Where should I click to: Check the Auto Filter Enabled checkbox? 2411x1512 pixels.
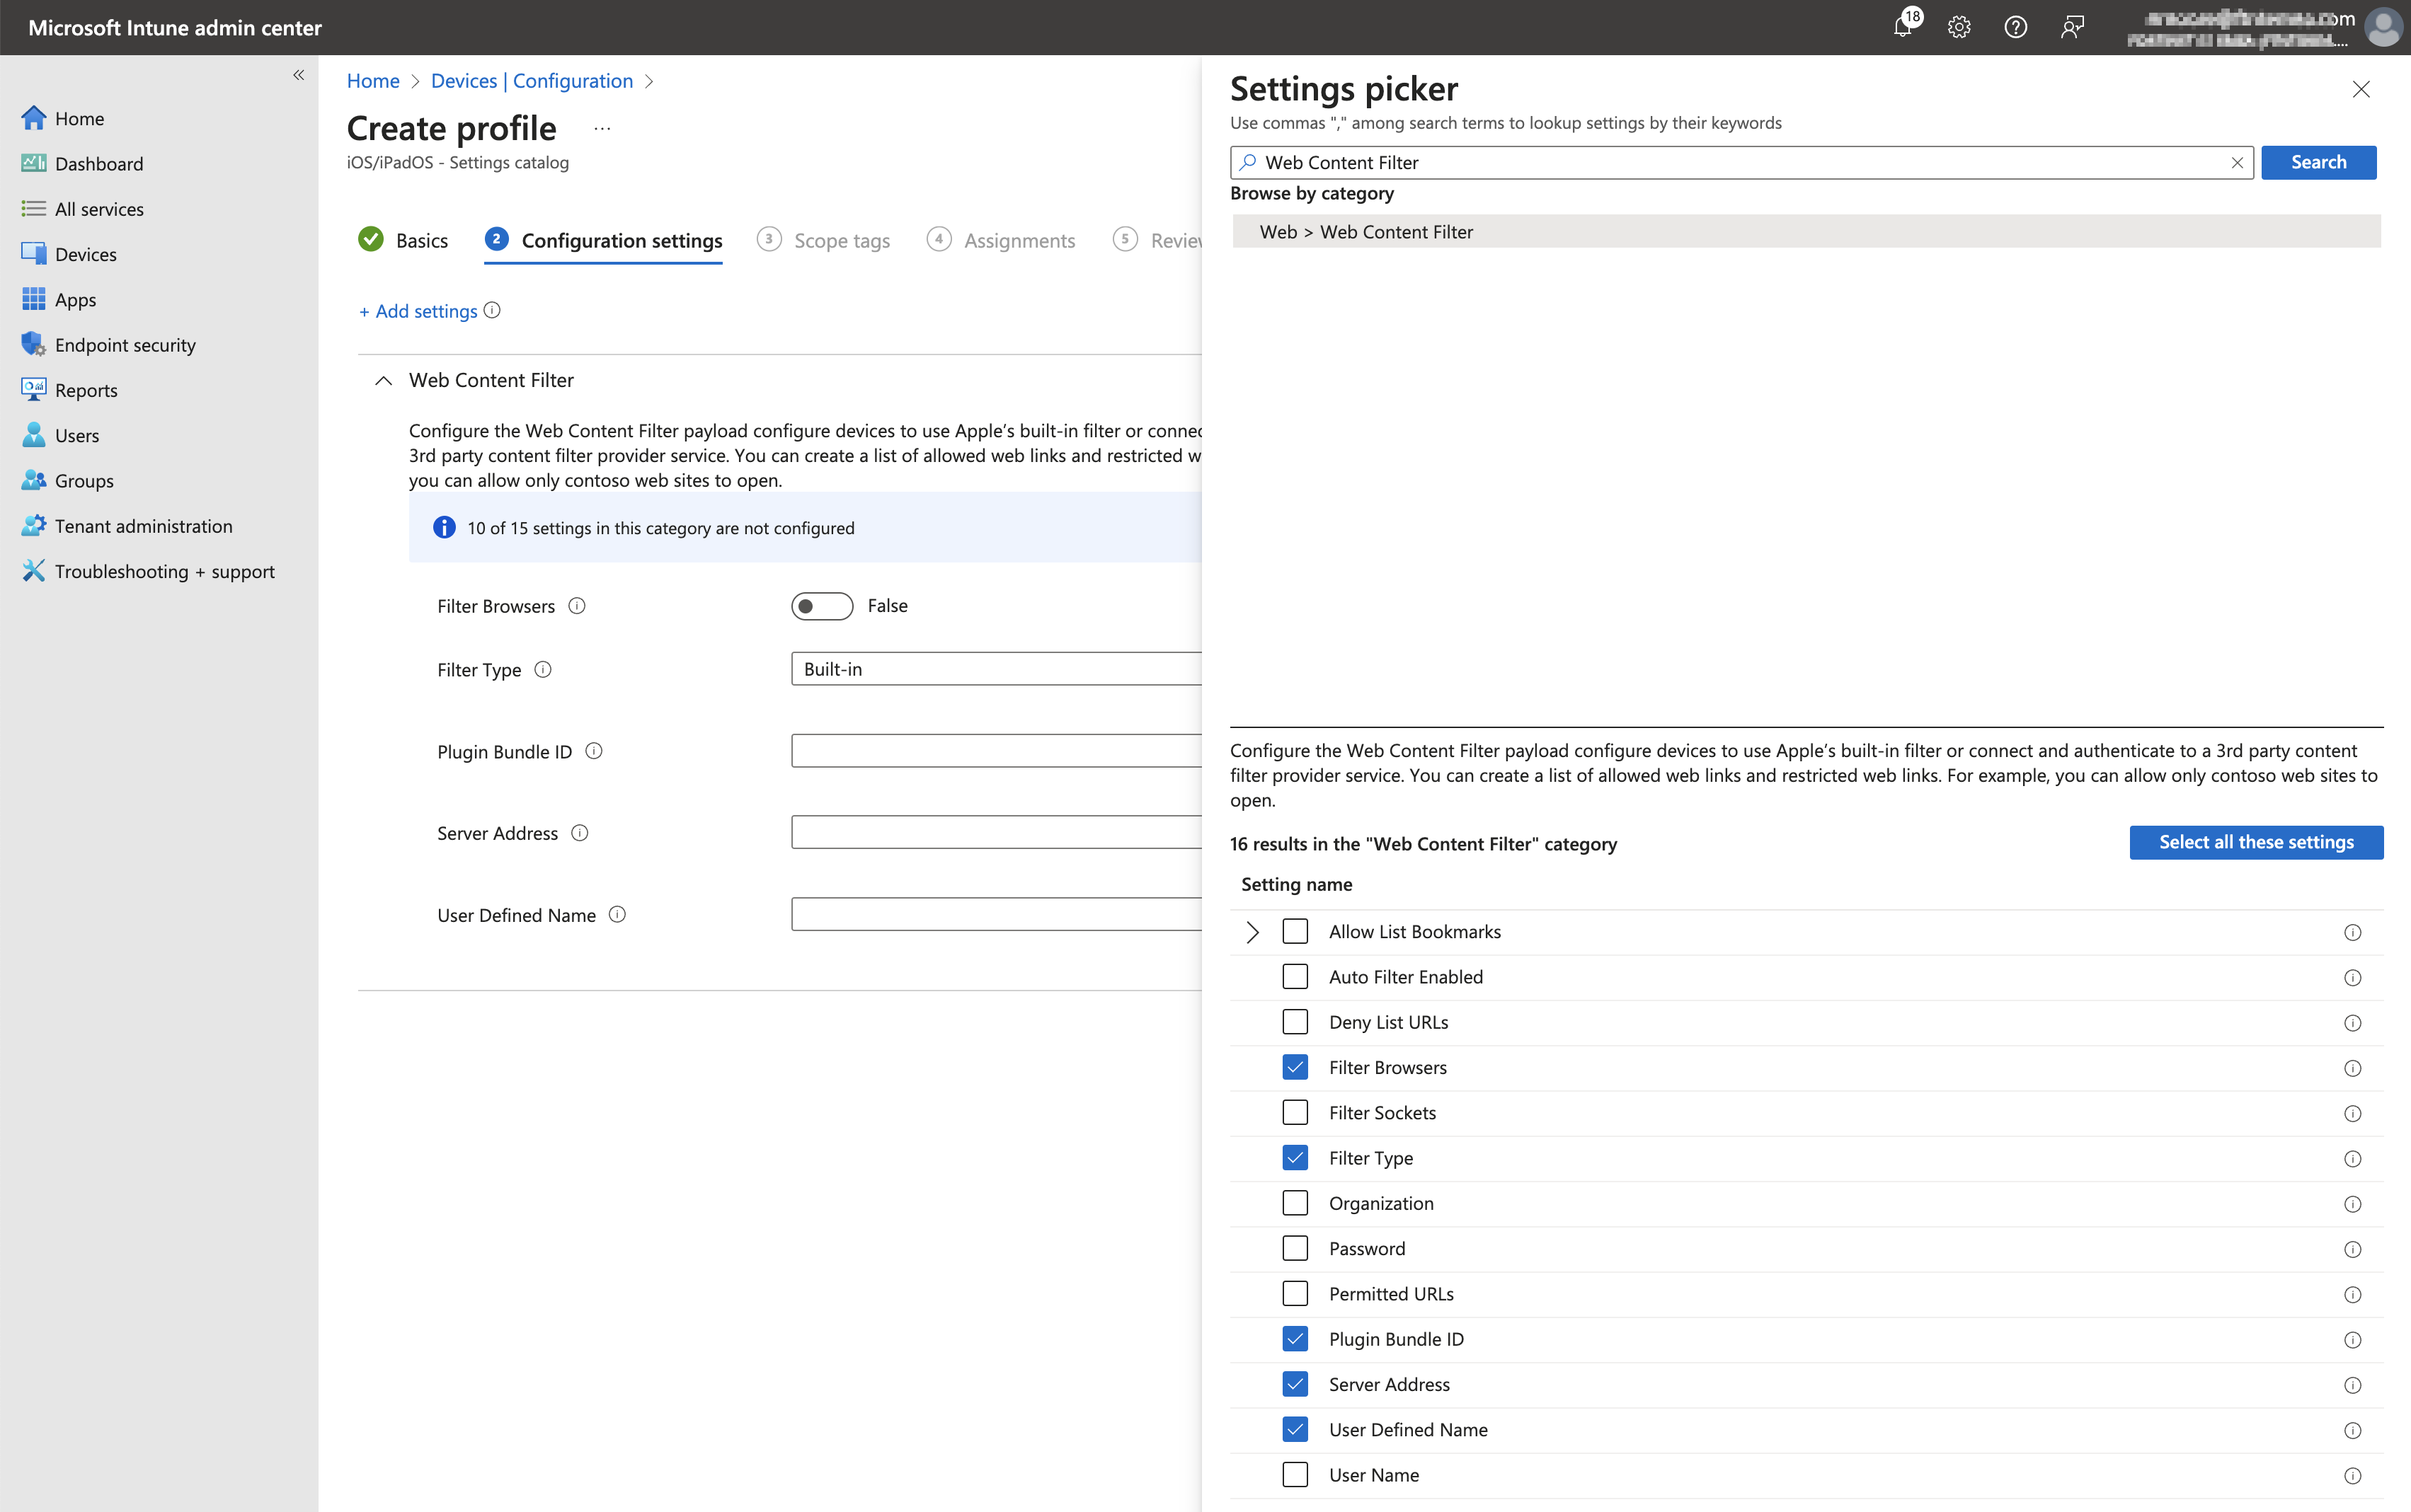pyautogui.click(x=1295, y=976)
